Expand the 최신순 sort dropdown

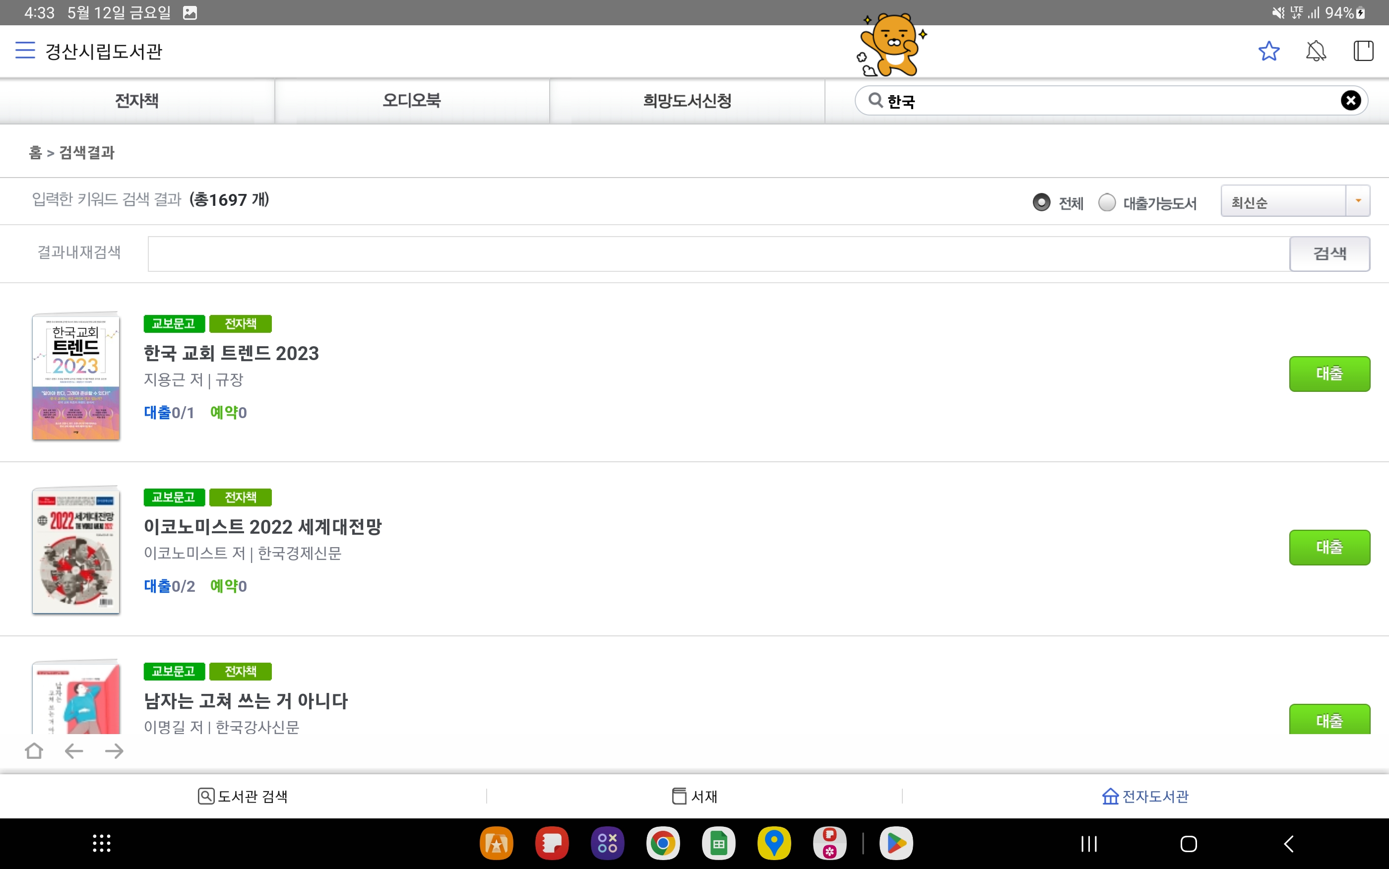[1295, 201]
